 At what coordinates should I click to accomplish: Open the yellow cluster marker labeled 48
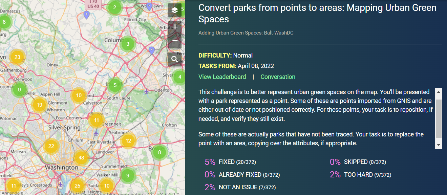pyautogui.click(x=81, y=157)
